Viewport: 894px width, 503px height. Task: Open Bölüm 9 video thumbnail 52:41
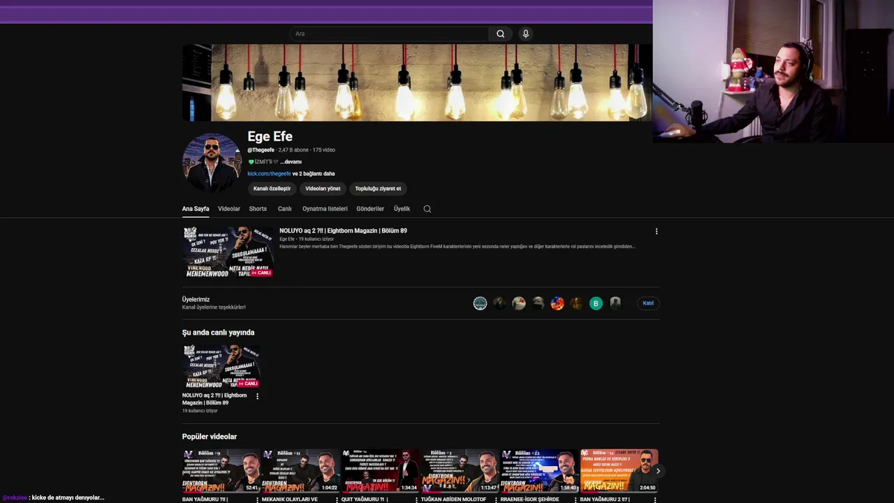tap(221, 471)
